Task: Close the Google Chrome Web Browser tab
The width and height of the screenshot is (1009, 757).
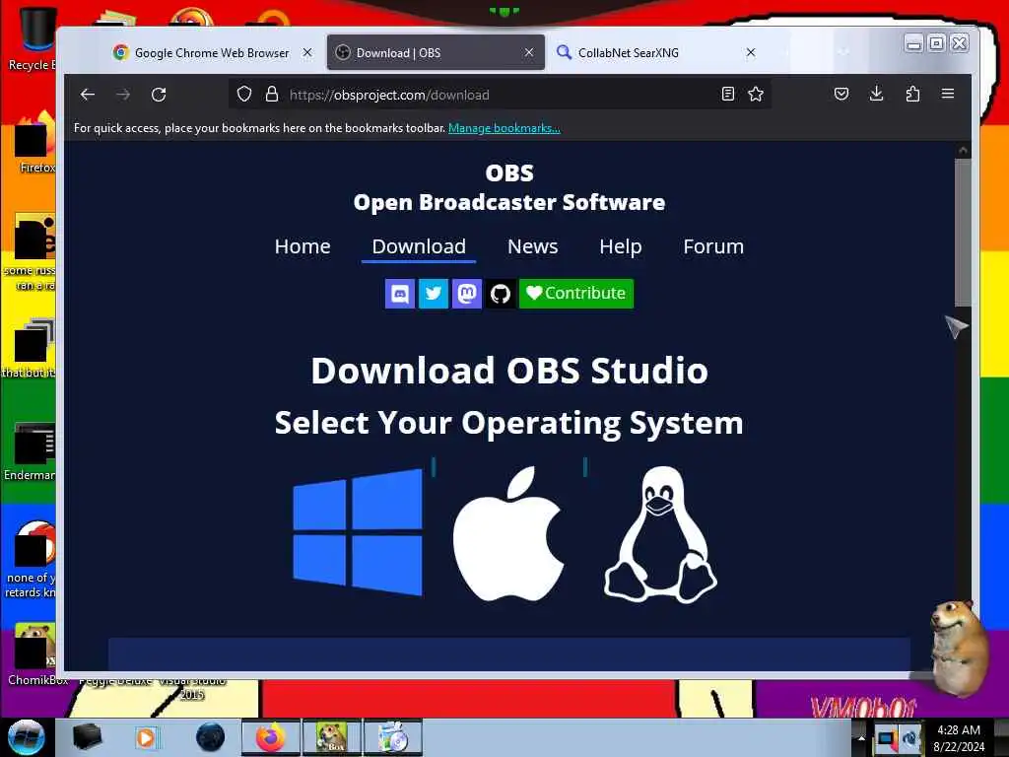Action: coord(307,53)
